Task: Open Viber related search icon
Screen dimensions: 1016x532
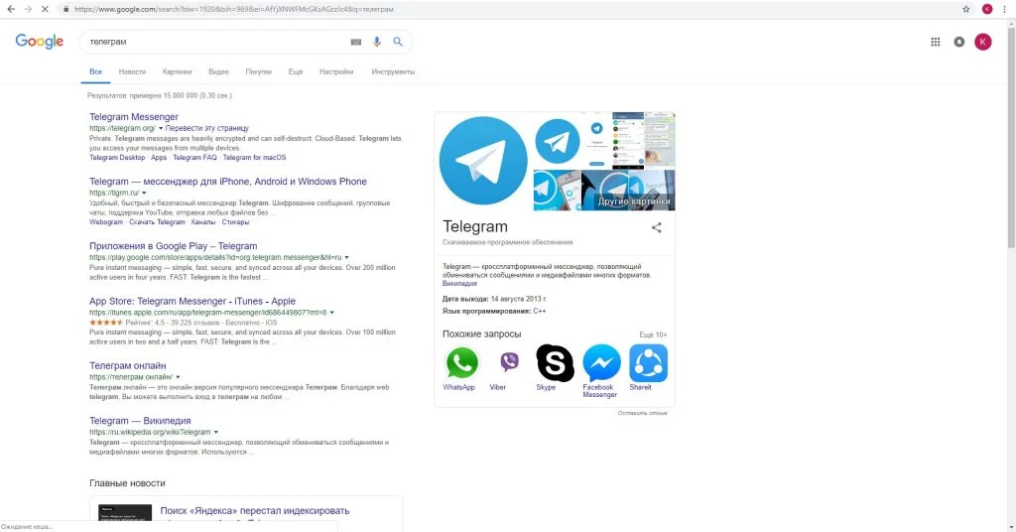Action: [510, 361]
